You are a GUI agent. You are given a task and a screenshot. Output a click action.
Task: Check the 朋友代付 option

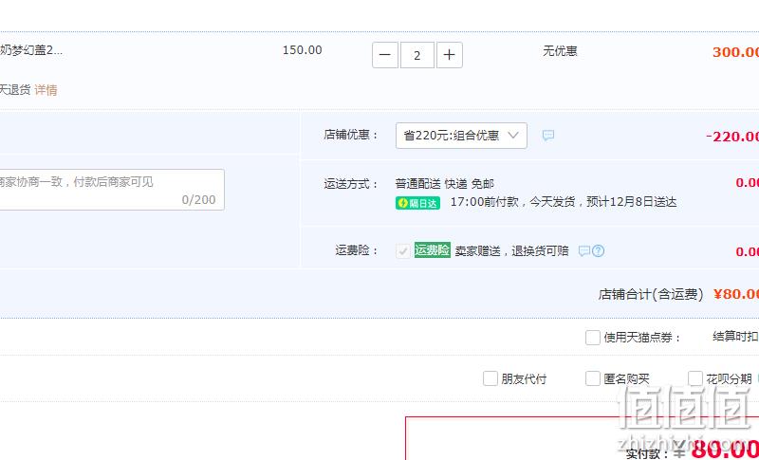coord(490,378)
